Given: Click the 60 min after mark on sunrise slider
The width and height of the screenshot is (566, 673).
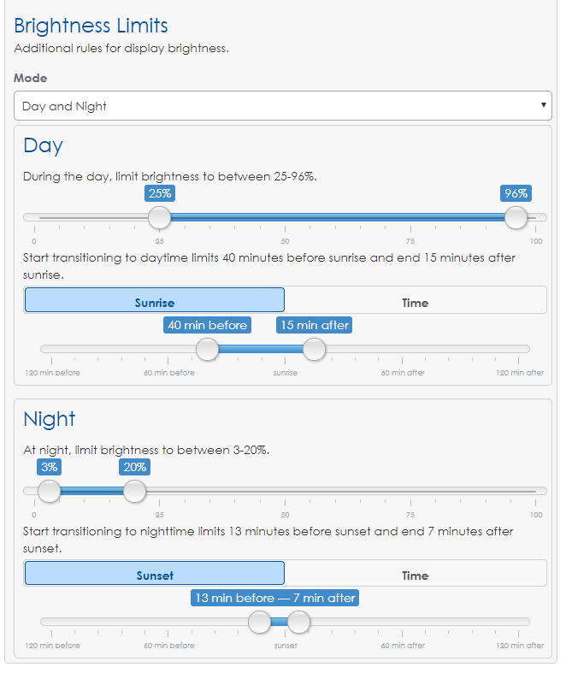Looking at the screenshot, I should click(x=403, y=373).
